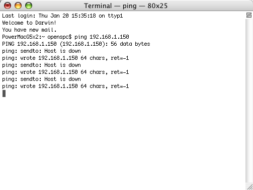
Task: Click the first Host is down line
Action: tap(41, 51)
